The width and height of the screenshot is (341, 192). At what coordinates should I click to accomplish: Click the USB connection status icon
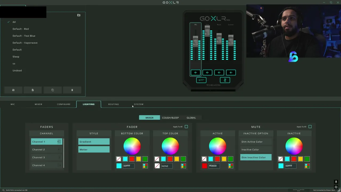pos(3,190)
